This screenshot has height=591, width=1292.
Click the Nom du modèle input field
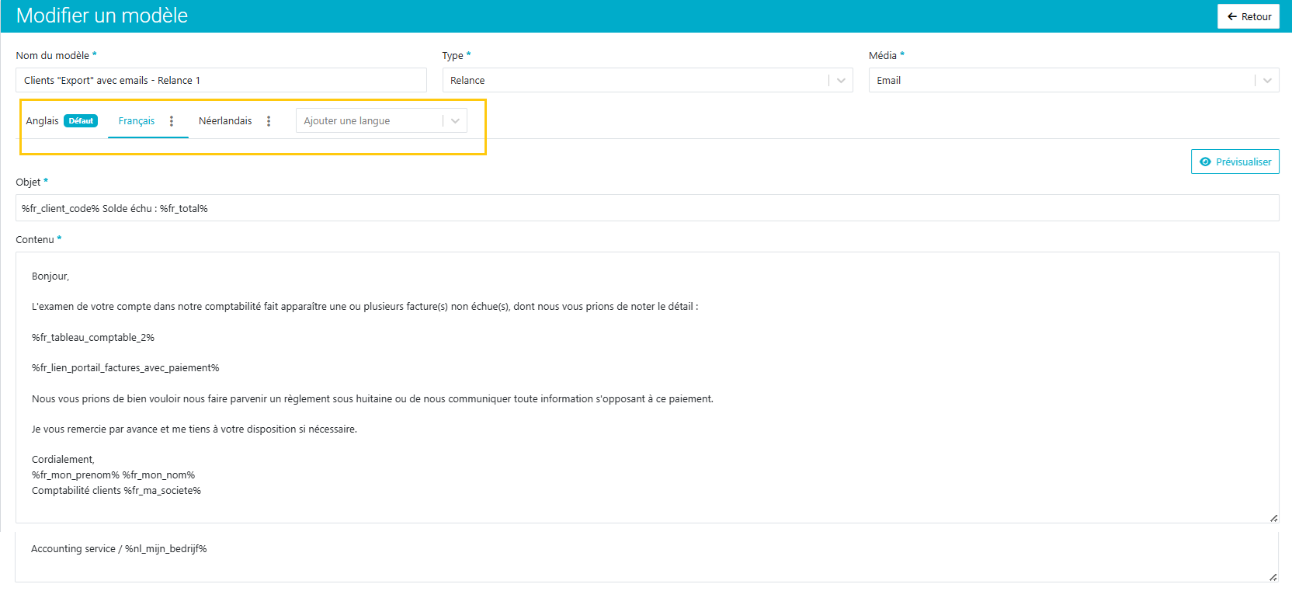(221, 81)
